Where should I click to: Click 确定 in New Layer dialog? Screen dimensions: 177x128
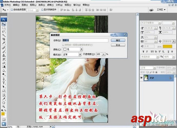[x=118, y=40]
